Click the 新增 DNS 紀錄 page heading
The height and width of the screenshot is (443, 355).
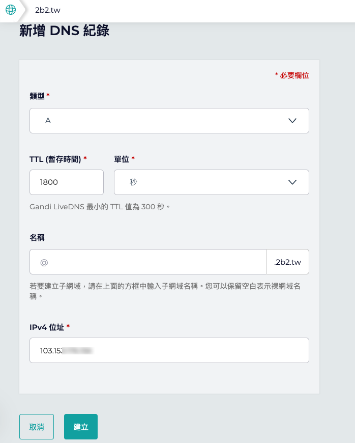65,31
